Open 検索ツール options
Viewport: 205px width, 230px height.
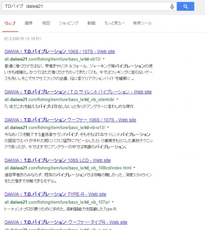(143, 23)
